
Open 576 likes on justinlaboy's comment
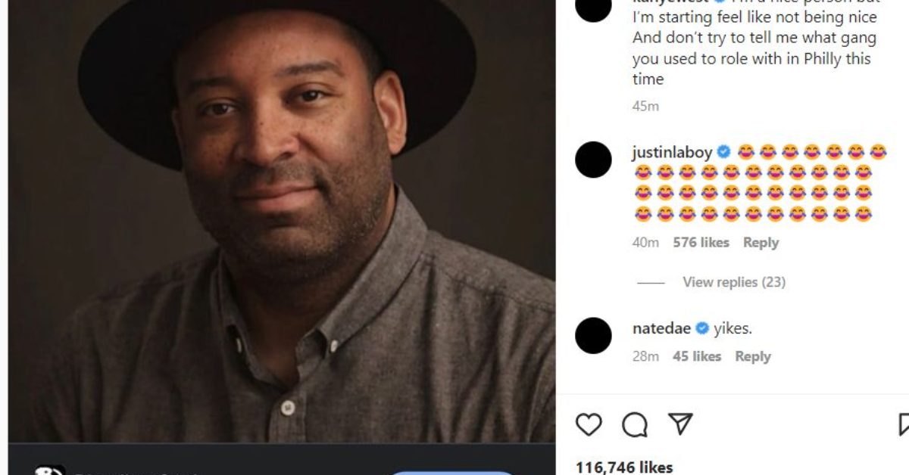699,242
